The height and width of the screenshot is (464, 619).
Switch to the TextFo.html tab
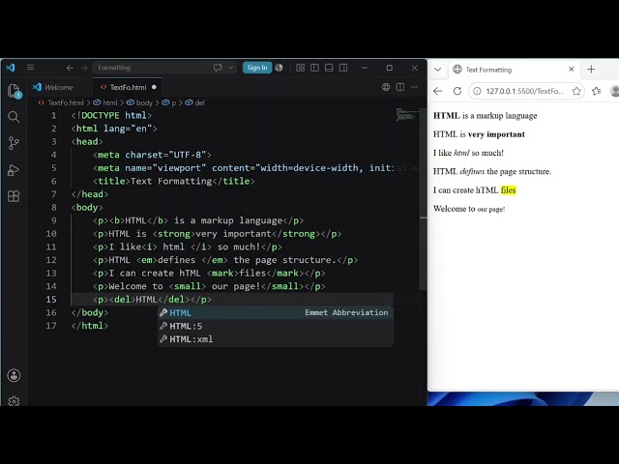click(x=128, y=87)
